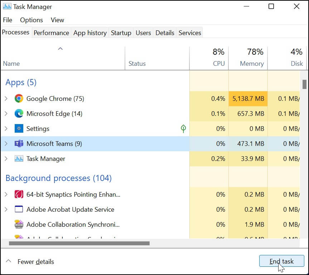The height and width of the screenshot is (275, 309).
Task: Click the Adobe Collaboration Synchronizer icon
Action: (19, 224)
